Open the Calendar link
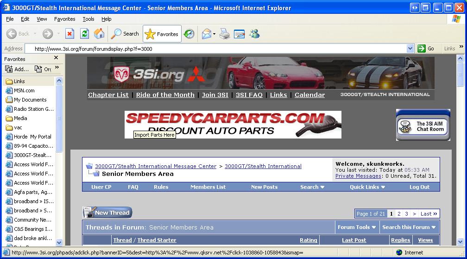This screenshot has width=467, height=259. pos(310,95)
